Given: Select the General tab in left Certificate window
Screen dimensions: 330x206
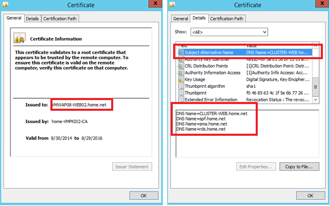Looking at the screenshot, I should tap(14, 18).
